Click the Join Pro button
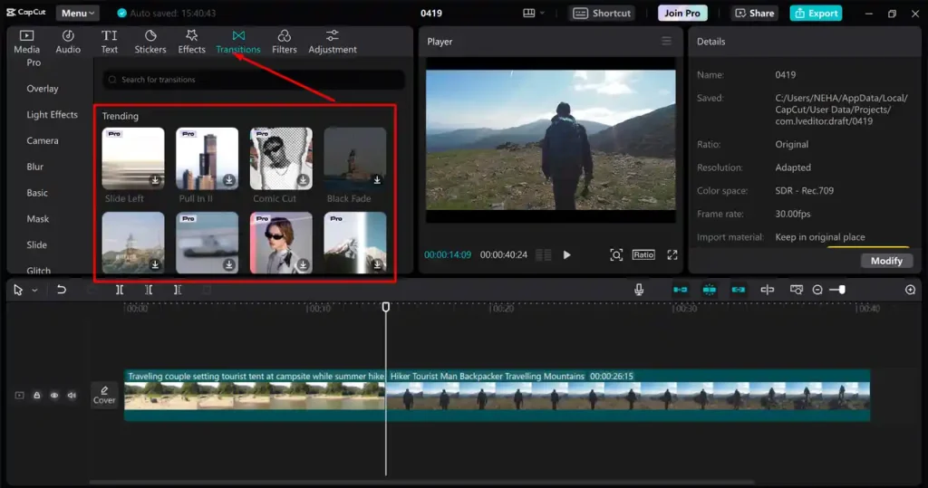This screenshot has height=488, width=928. [x=682, y=13]
